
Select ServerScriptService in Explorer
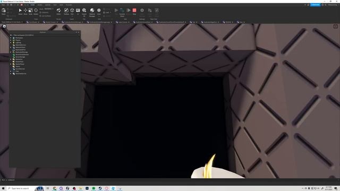point(22,54)
